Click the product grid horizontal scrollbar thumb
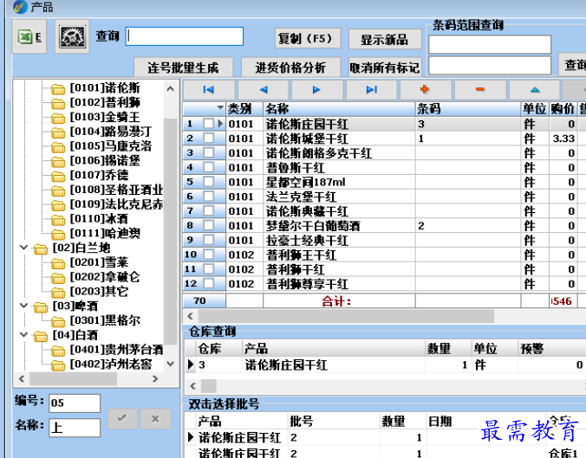Image resolution: width=586 pixels, height=458 pixels. [x=346, y=317]
